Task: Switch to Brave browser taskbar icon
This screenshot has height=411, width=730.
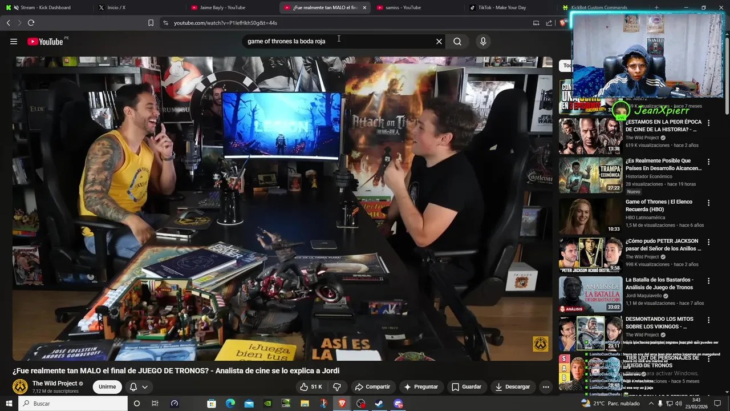Action: (x=342, y=404)
